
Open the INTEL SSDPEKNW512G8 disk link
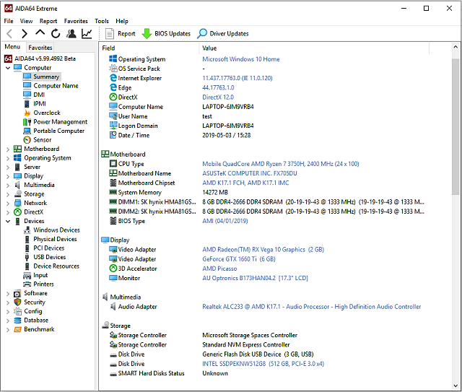(263, 364)
